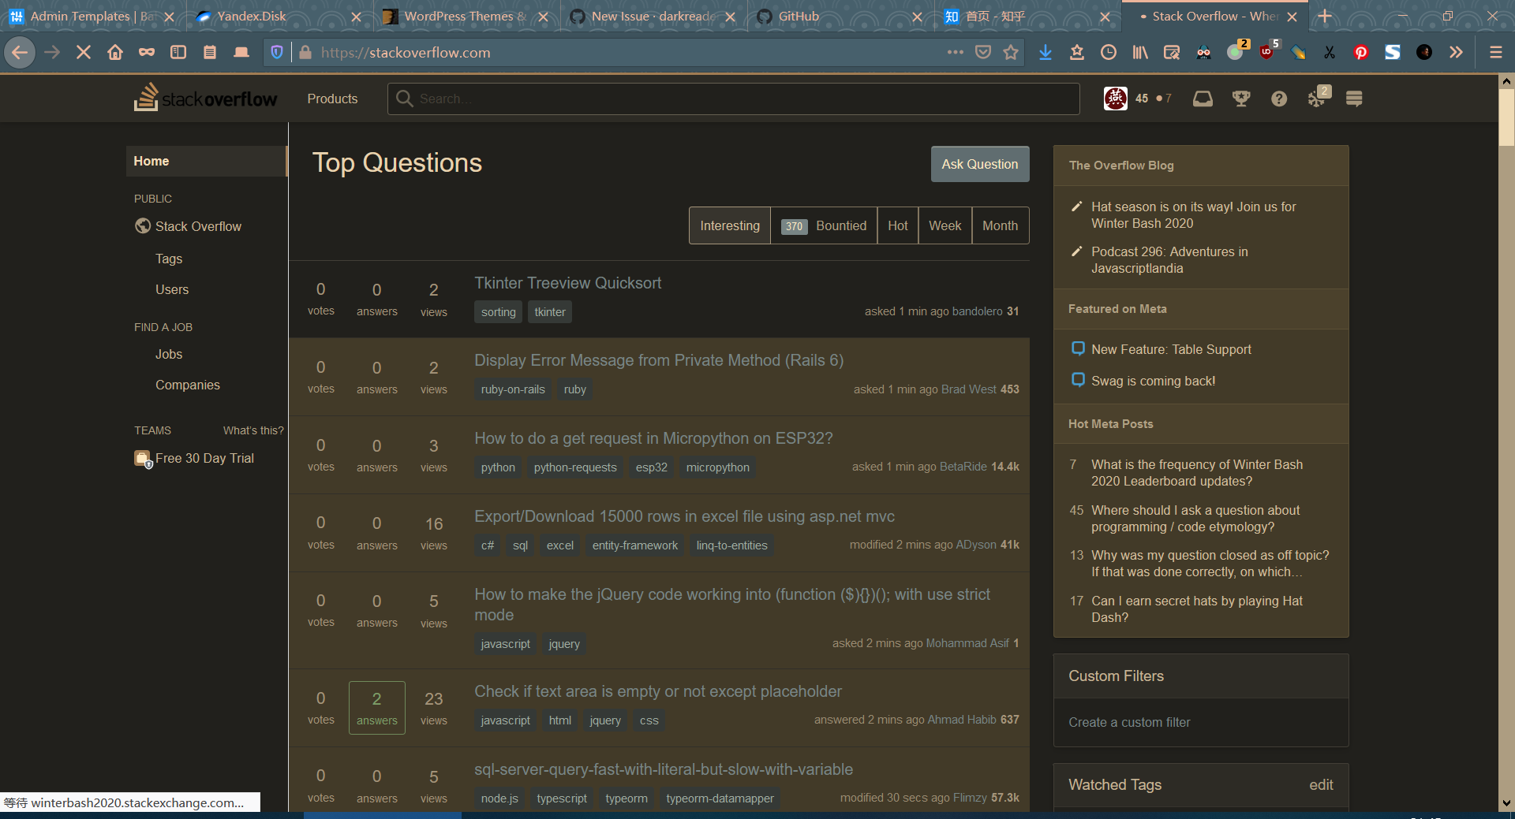Open the Firefox hamburger menu
Viewport: 1515px width, 819px height.
tap(1495, 52)
